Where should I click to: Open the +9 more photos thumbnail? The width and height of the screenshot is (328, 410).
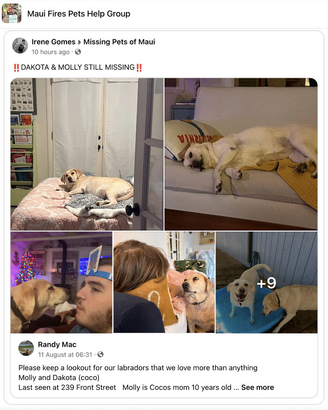(267, 282)
